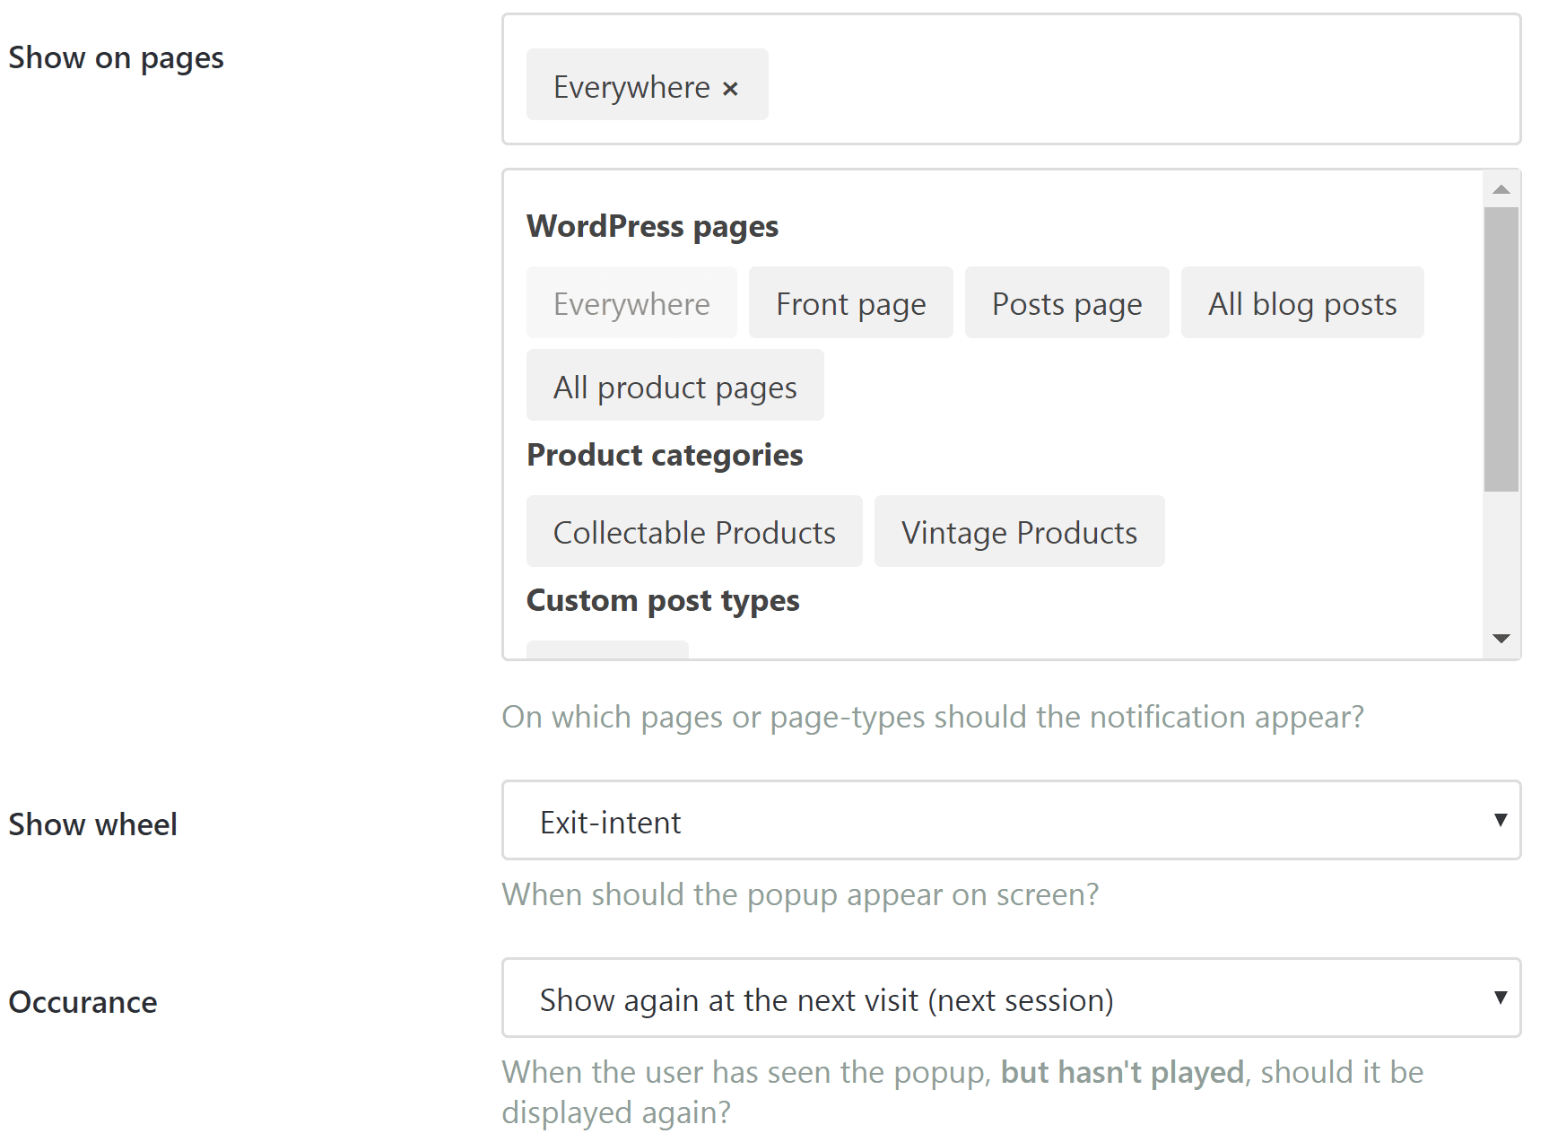The width and height of the screenshot is (1549, 1142).
Task: Pick the Vintage Products category
Action: (x=1019, y=532)
